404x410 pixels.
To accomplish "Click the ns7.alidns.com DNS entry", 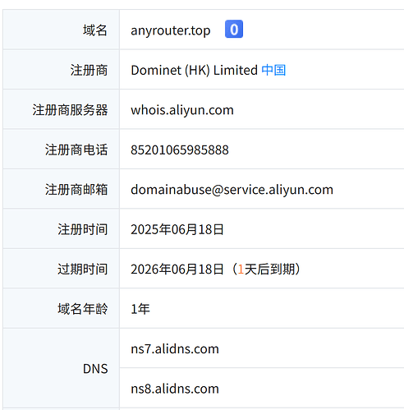I will (x=175, y=349).
